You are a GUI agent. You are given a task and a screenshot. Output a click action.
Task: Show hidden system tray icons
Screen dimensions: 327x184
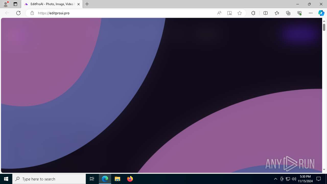point(275,179)
